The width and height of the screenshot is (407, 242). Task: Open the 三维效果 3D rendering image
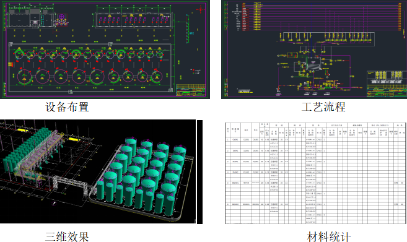[101, 171]
